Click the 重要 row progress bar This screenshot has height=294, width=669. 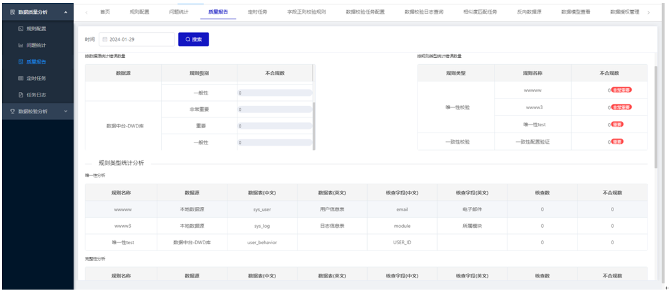click(275, 126)
